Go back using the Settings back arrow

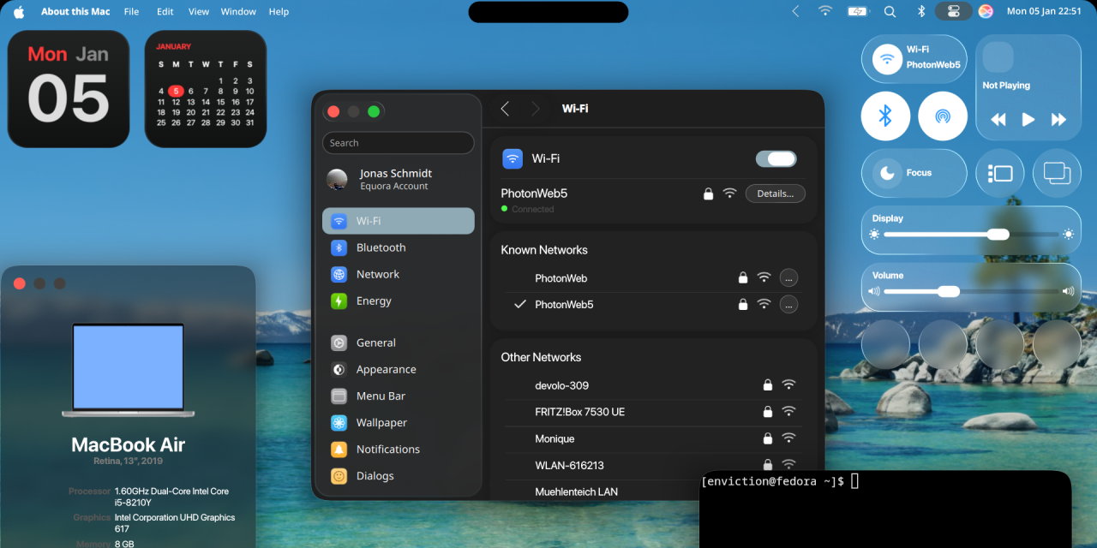(x=505, y=109)
